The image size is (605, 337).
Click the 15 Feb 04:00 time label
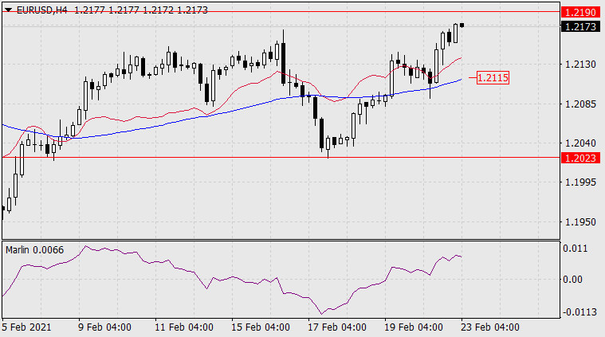[x=261, y=327]
